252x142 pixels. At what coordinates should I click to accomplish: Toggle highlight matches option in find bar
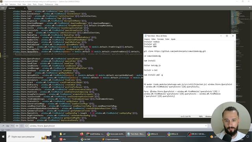click(x=26, y=126)
